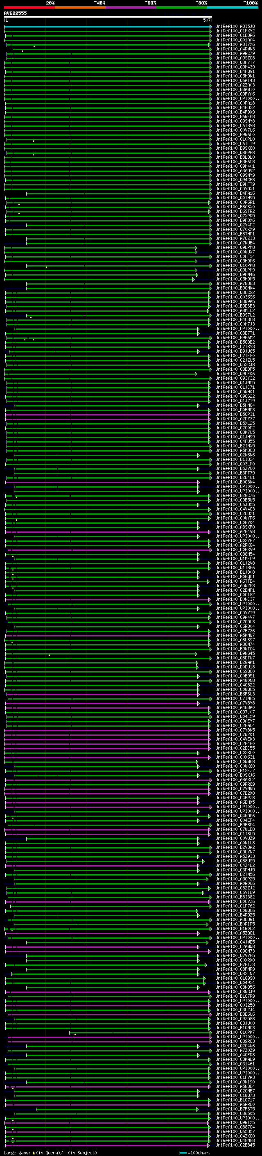Select label UniRef100_A7B726
Image resolution: width=262 pixels, height=1156 pixels.
click(235, 631)
